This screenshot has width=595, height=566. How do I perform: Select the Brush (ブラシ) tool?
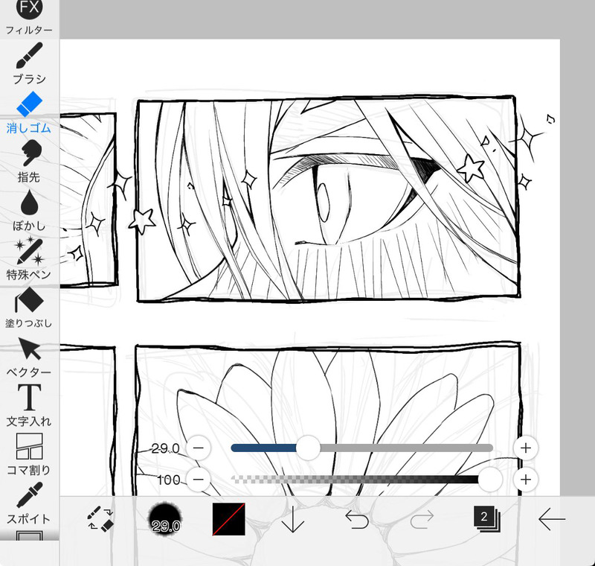(29, 63)
